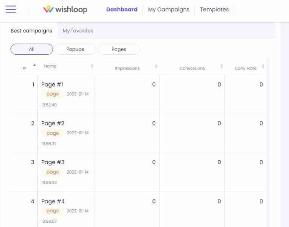Sort table by Name column arrows
The width and height of the screenshot is (289, 227).
point(92,66)
